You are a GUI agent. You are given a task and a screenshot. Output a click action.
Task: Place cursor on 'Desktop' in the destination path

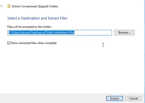point(36,33)
